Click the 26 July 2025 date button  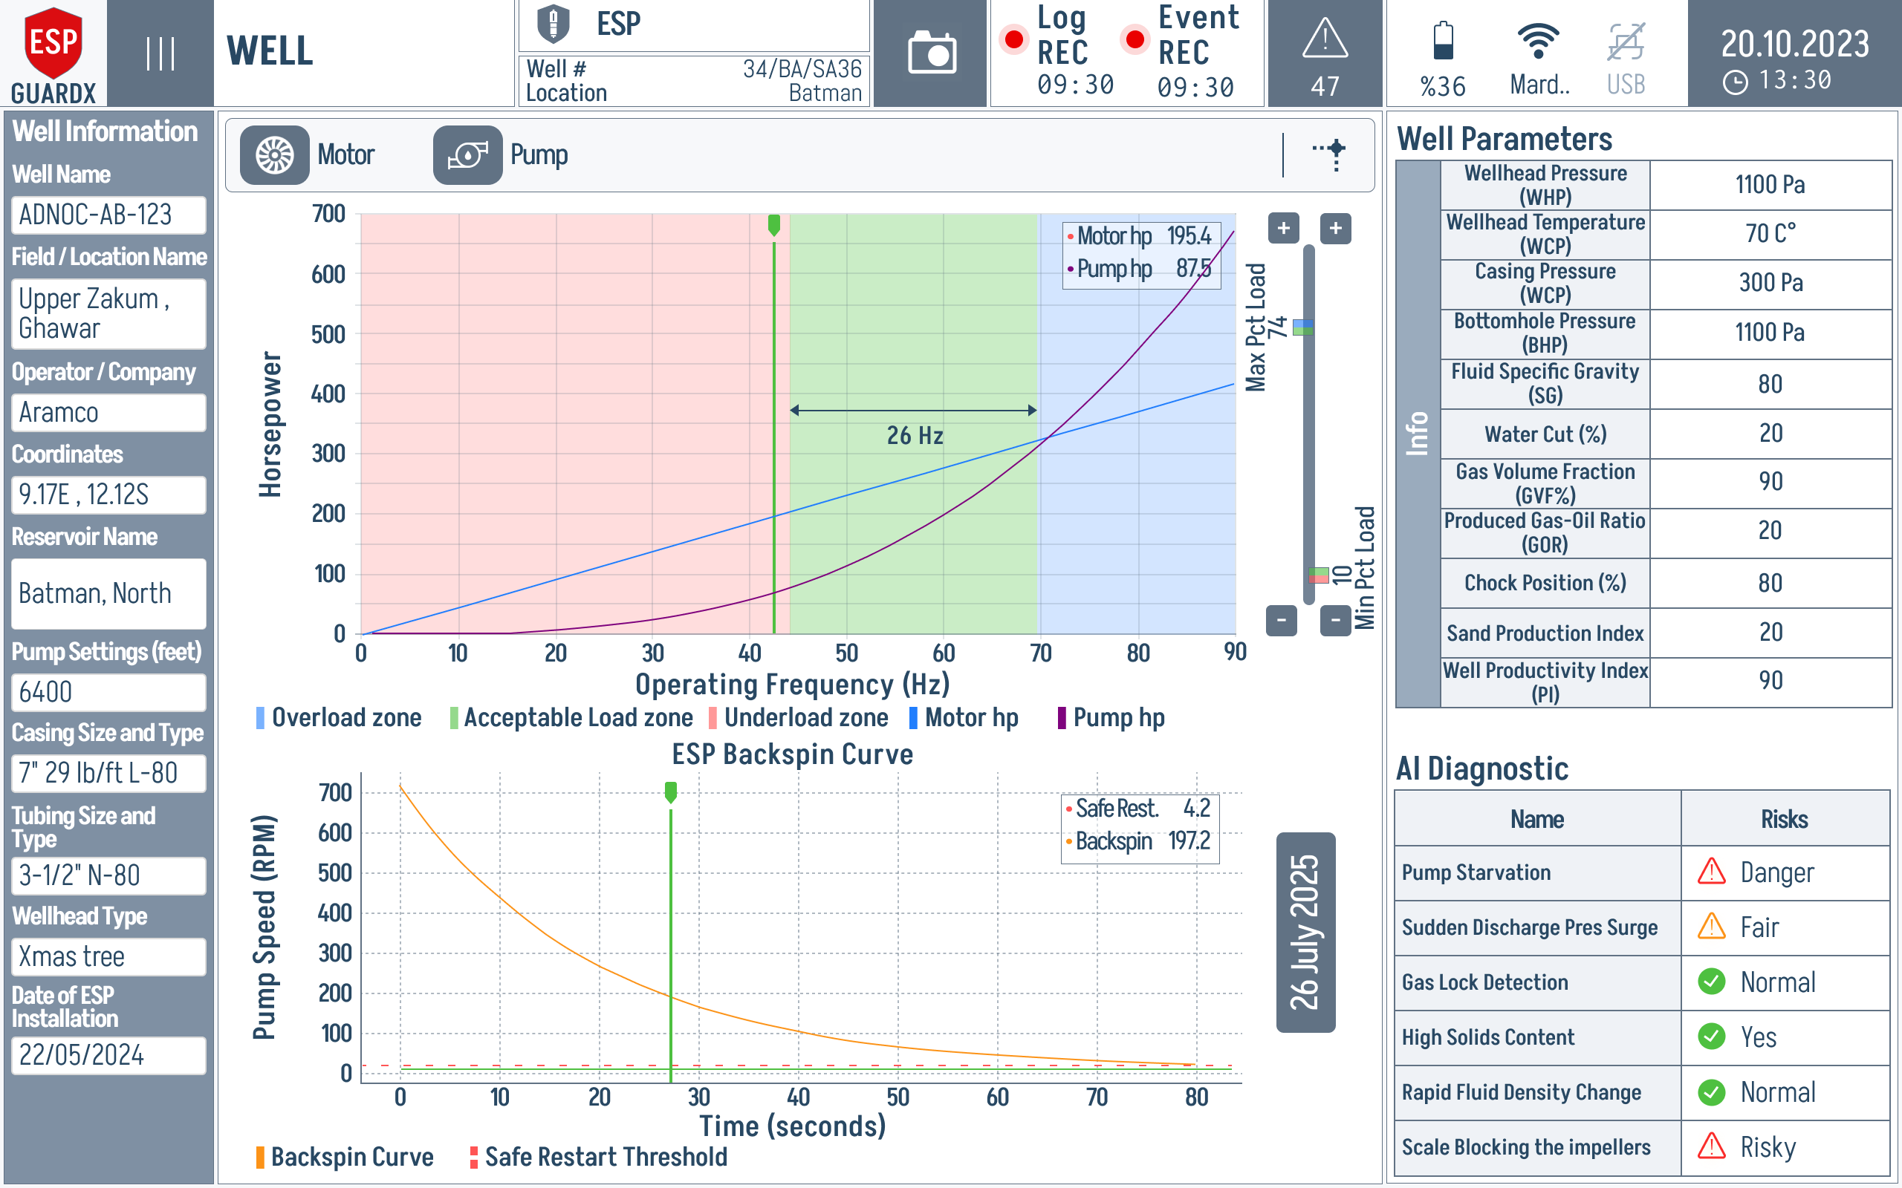(1305, 932)
